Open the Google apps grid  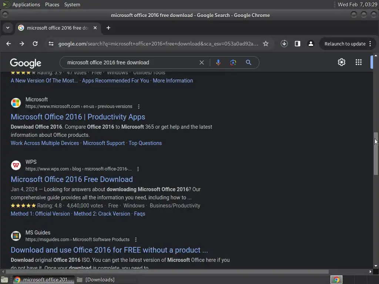[x=358, y=62]
